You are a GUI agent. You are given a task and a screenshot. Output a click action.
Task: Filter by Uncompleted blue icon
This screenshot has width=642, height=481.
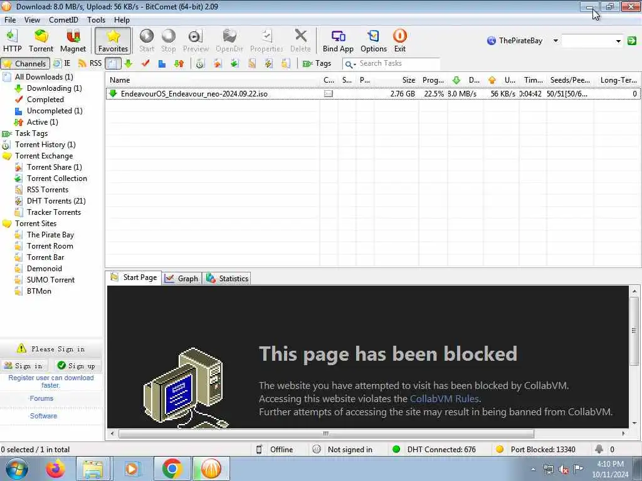[162, 63]
